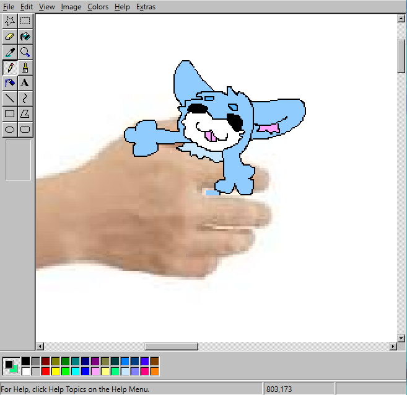The image size is (407, 395).
Task: Choose the Brush tool
Action: pos(25,68)
